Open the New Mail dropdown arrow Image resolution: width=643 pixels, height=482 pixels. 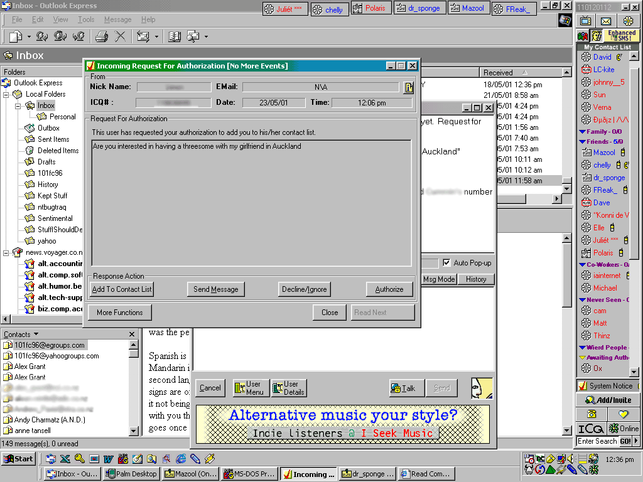coord(29,37)
